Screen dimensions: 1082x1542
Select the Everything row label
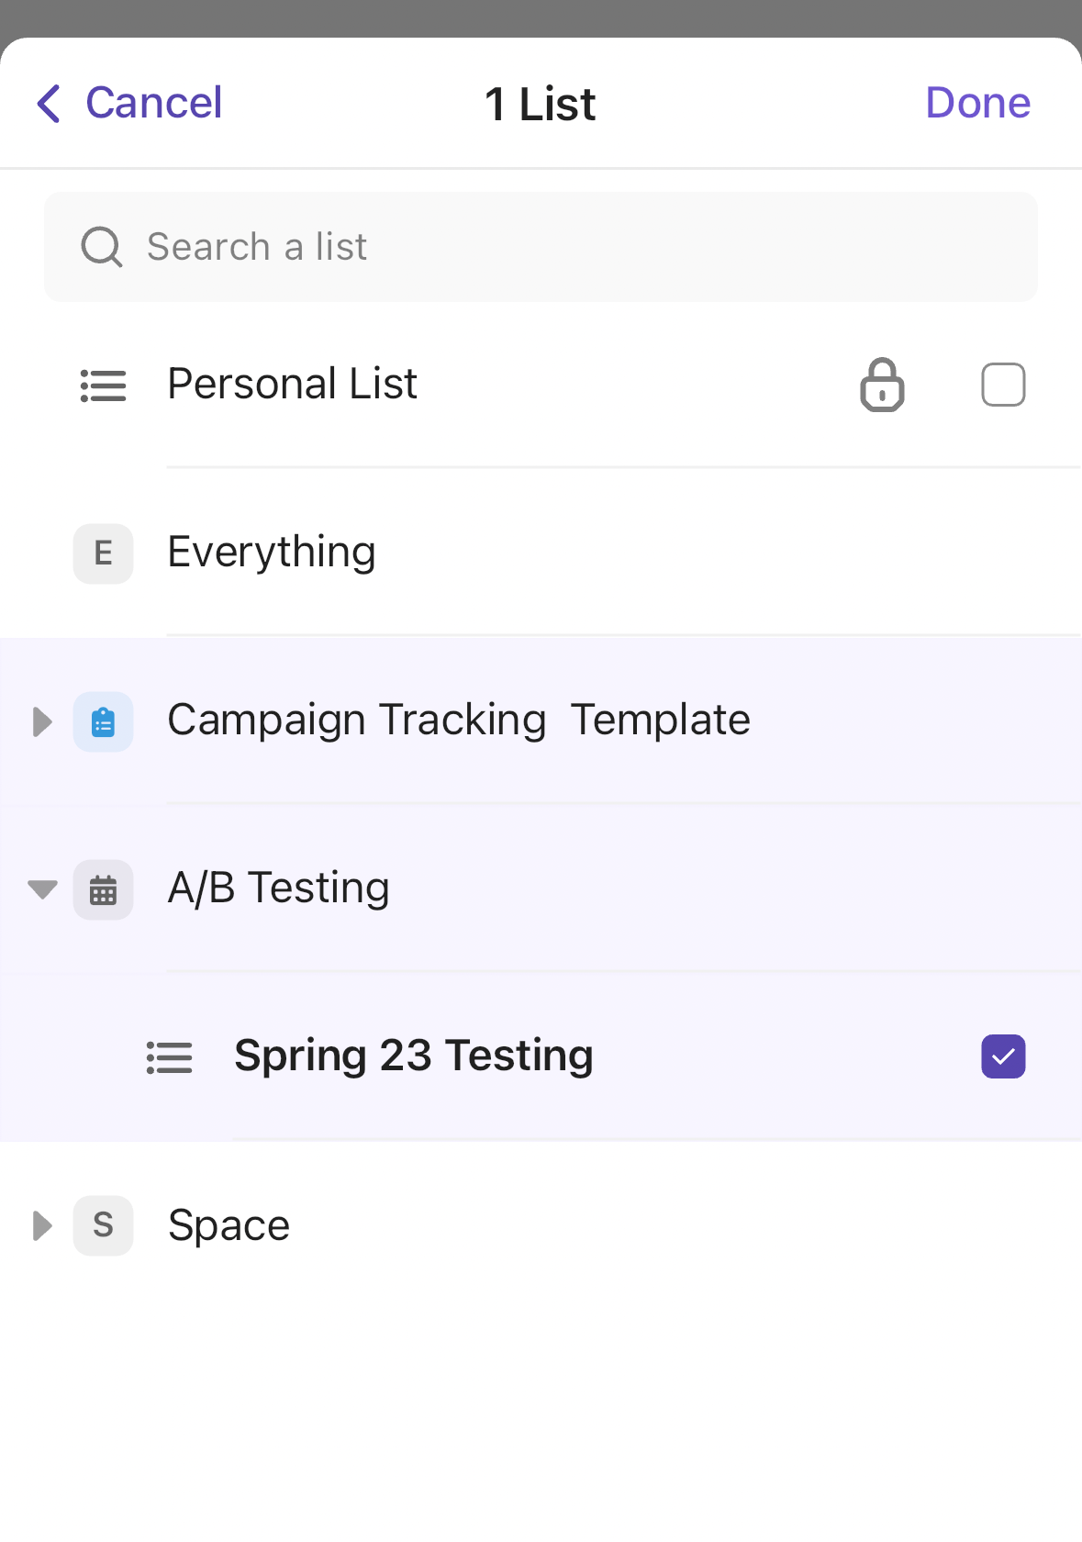click(272, 553)
